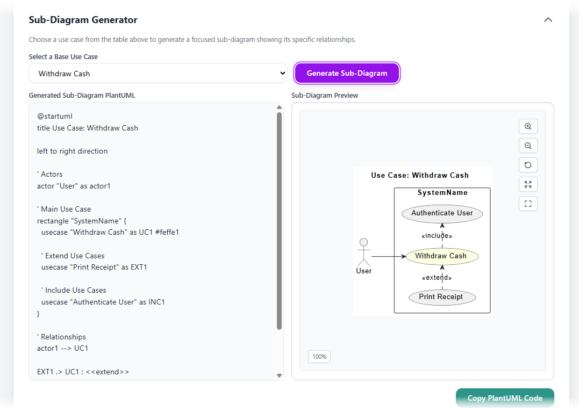Click the fullscreen frame icon below expand arrows

[528, 204]
